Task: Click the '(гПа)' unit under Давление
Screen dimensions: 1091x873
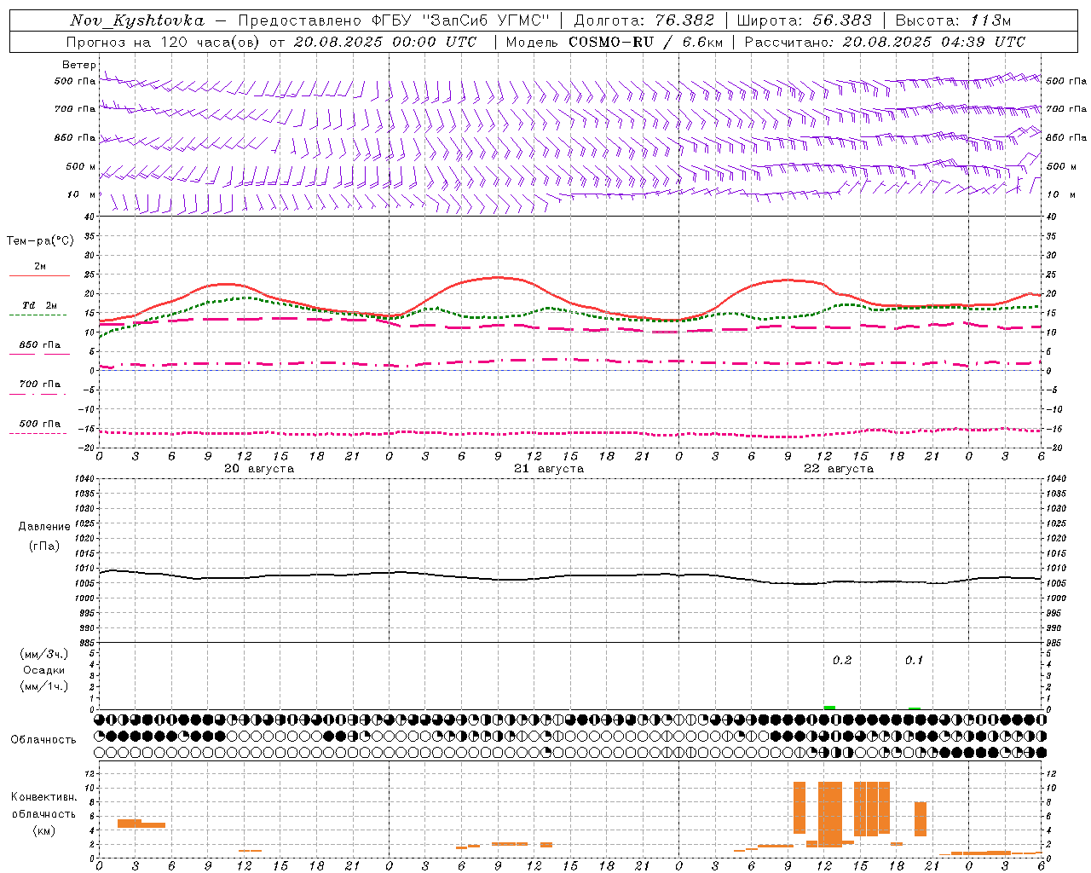Action: pyautogui.click(x=44, y=546)
